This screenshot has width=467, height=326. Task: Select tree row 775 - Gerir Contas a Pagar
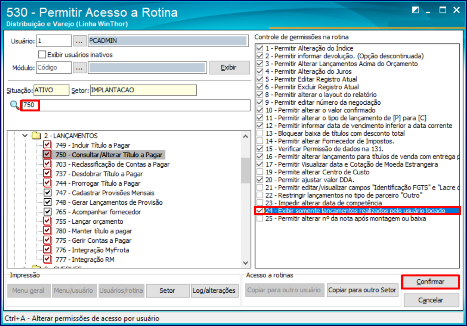point(93,240)
